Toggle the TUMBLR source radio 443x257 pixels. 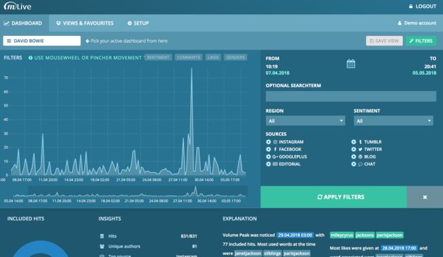pyautogui.click(x=354, y=142)
